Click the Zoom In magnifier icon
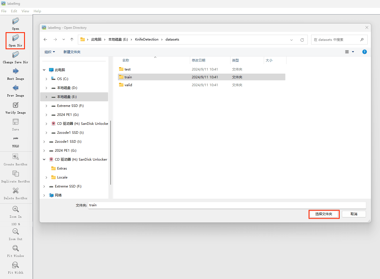The width and height of the screenshot is (380, 279). (x=15, y=209)
